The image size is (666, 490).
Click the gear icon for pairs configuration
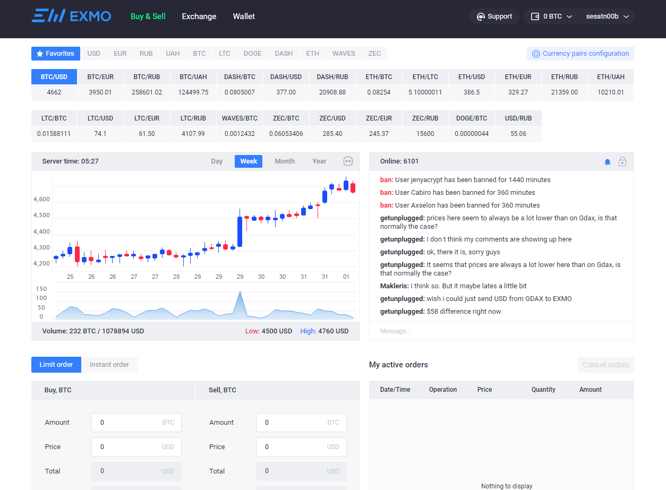tap(536, 54)
